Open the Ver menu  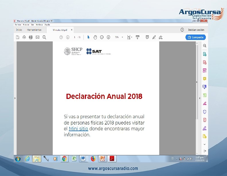(x=32, y=25)
